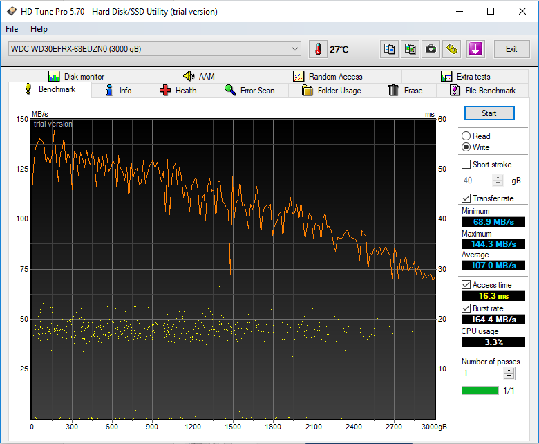Click the blue Info icon

pyautogui.click(x=109, y=90)
